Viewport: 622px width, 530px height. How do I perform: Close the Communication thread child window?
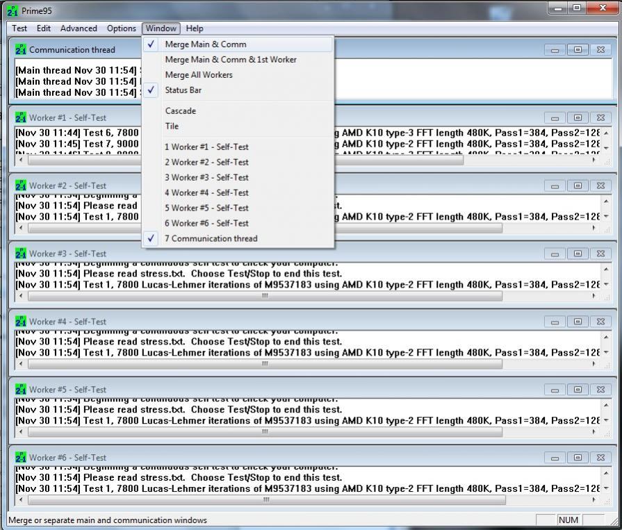coord(600,50)
